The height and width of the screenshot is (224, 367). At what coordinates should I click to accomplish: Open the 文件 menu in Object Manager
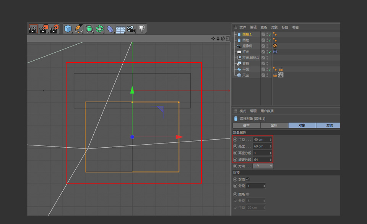243,27
